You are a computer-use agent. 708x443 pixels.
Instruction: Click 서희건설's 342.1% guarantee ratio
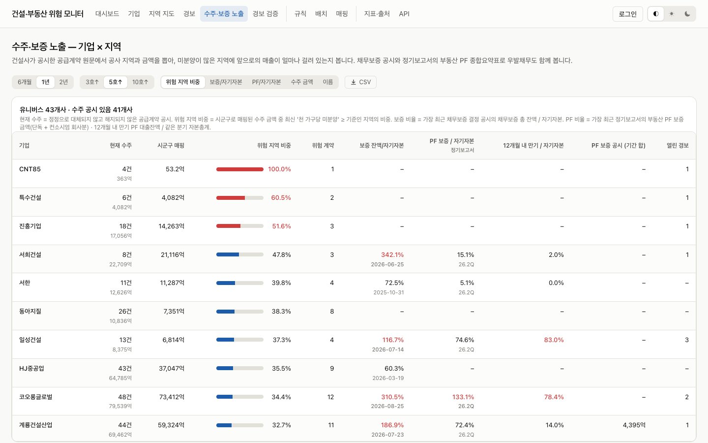(x=392, y=255)
